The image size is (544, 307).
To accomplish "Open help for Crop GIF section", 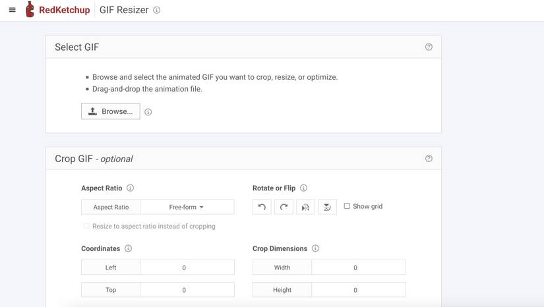I will (429, 159).
